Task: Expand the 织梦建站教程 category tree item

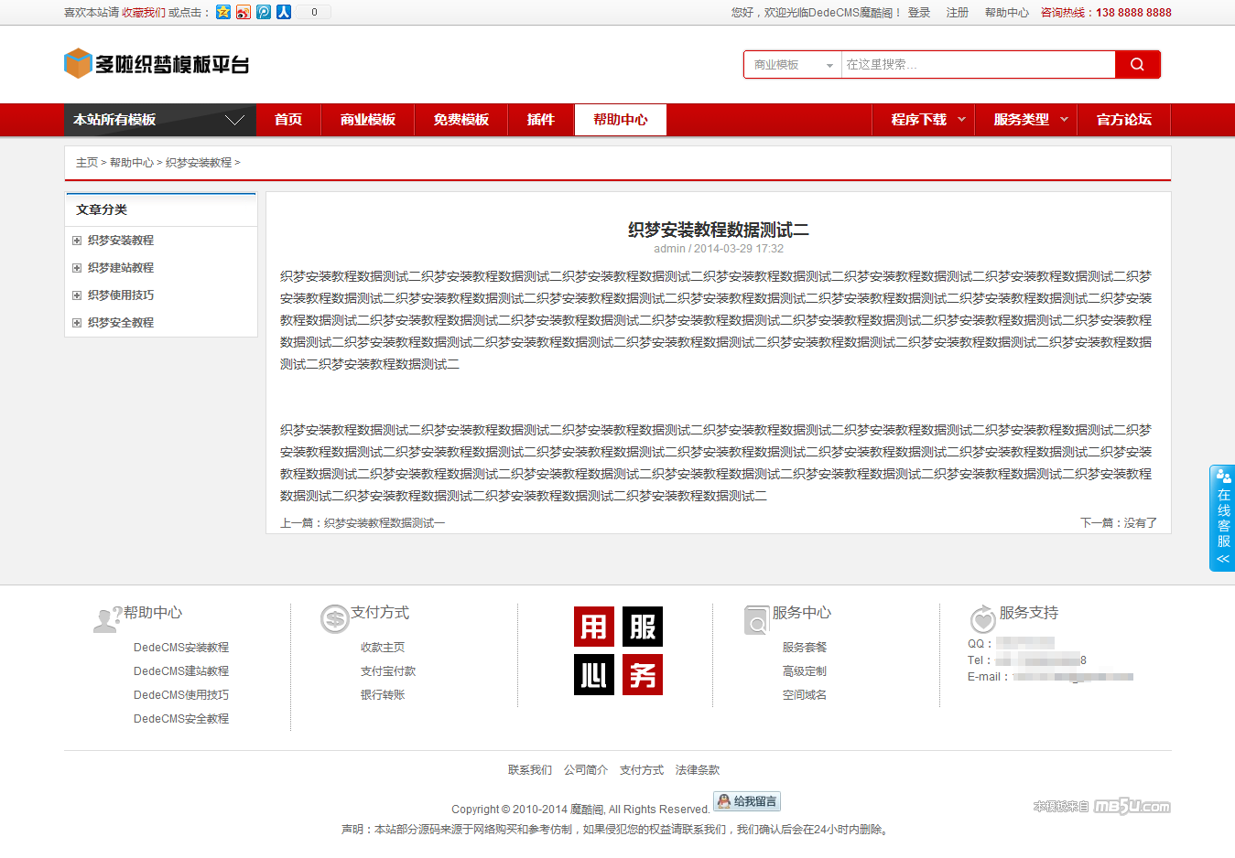Action: coord(78,268)
